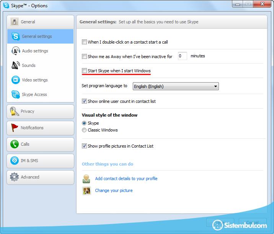The width and height of the screenshot is (274, 234).
Task: Toggle Show me as Away when inactive
Action: [84, 57]
